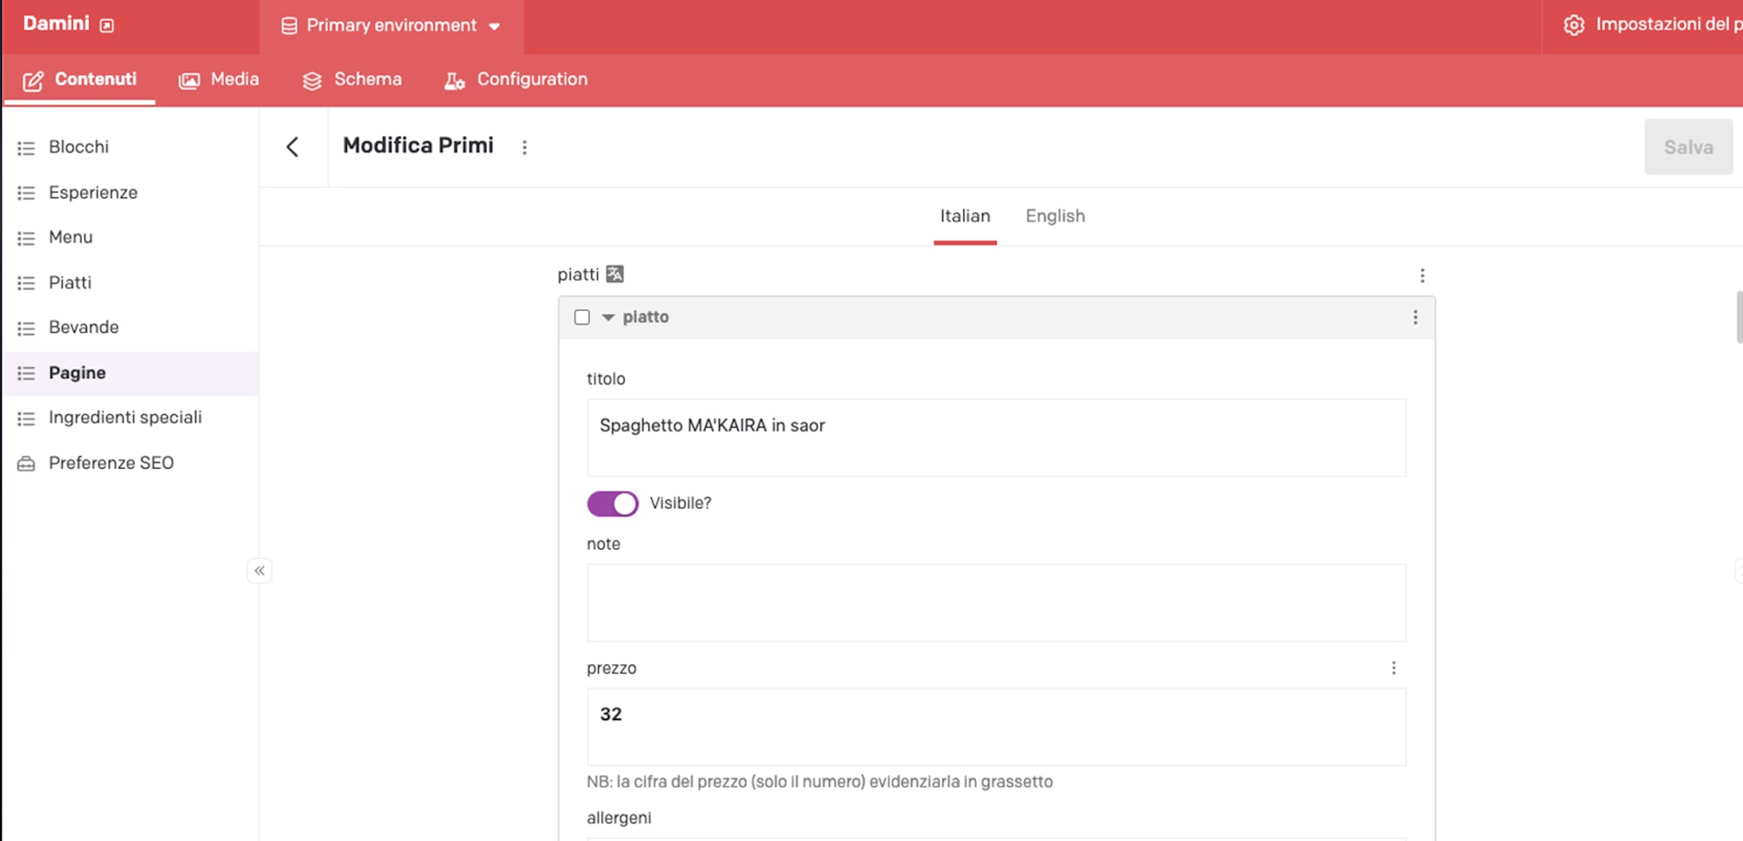Image resolution: width=1743 pixels, height=841 pixels.
Task: Check the piatto block checkbox
Action: [582, 317]
